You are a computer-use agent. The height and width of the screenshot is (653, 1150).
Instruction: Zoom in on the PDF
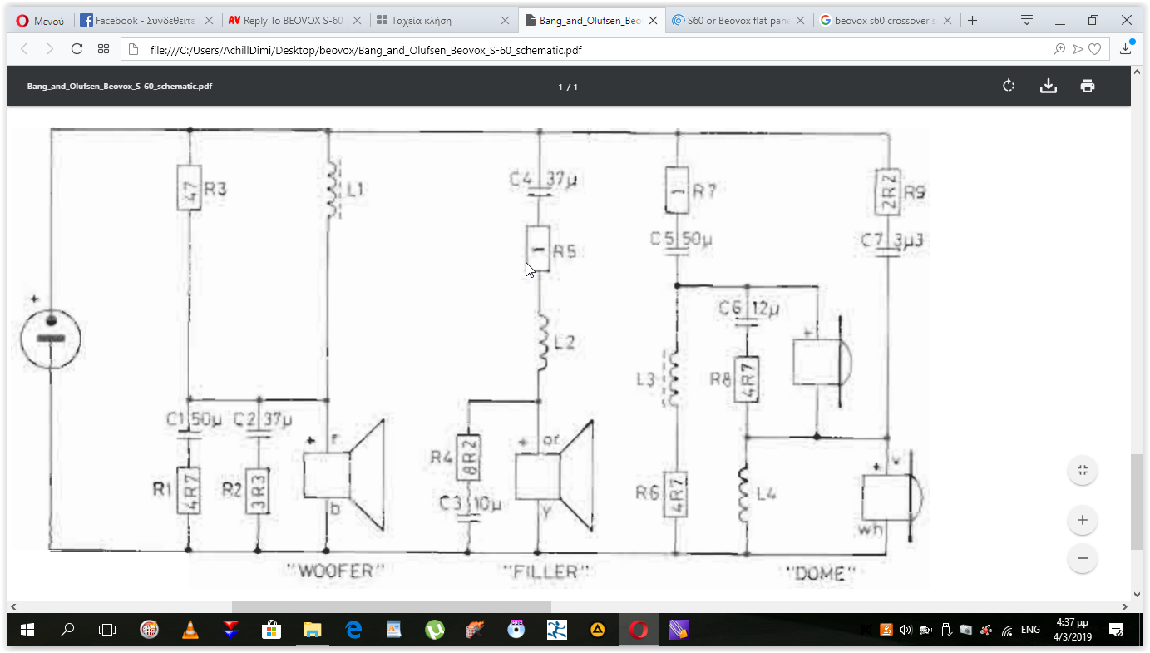coord(1083,520)
